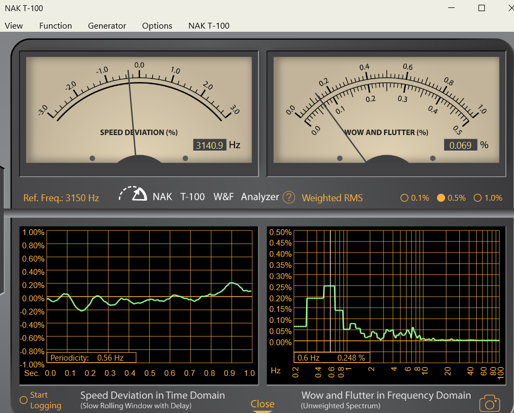Click the Wow and Flutter meter needle
Image resolution: width=514 pixels, height=413 pixels.
341,128
